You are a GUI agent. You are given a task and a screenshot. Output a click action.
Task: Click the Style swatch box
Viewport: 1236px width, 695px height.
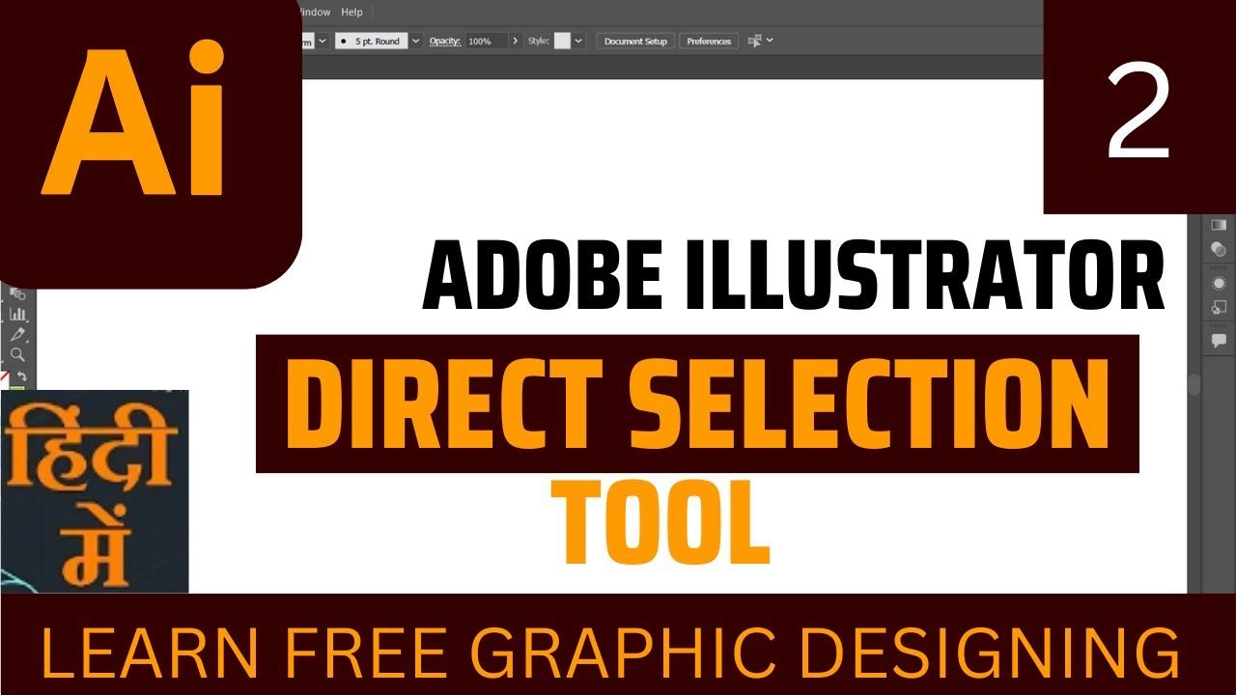(562, 41)
